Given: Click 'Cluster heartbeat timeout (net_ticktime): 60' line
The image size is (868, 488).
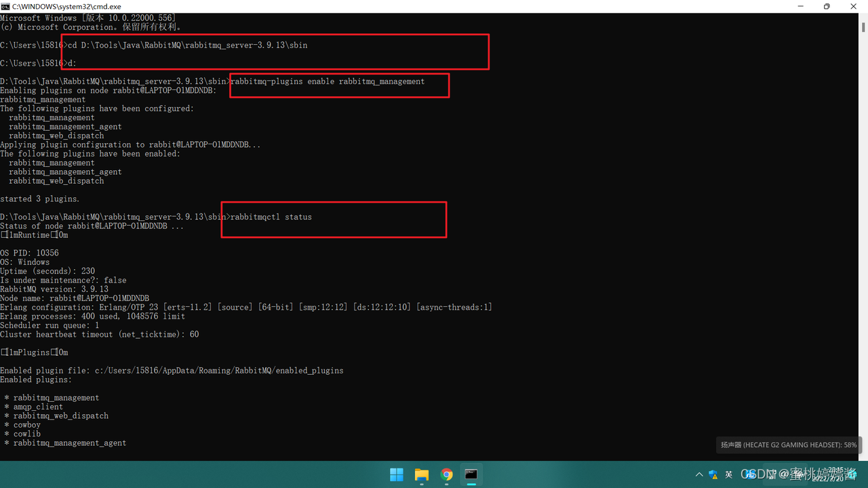Looking at the screenshot, I should click(x=100, y=334).
